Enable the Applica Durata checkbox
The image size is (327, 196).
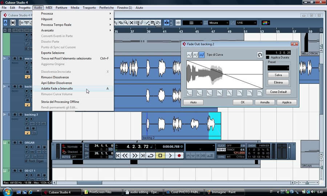pos(268,57)
